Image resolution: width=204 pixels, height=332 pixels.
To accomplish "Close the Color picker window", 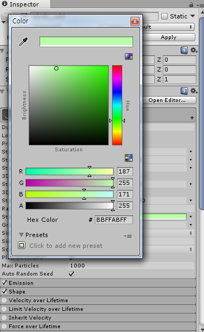I will pyautogui.click(x=135, y=21).
